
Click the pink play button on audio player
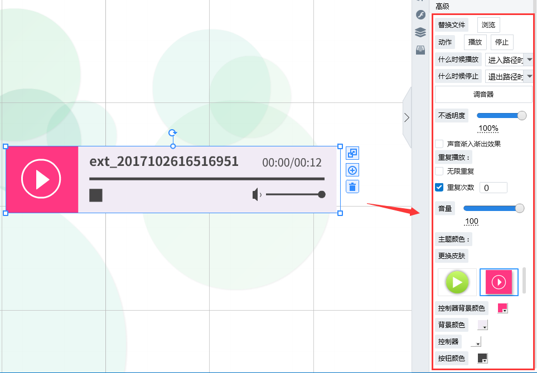tap(41, 179)
